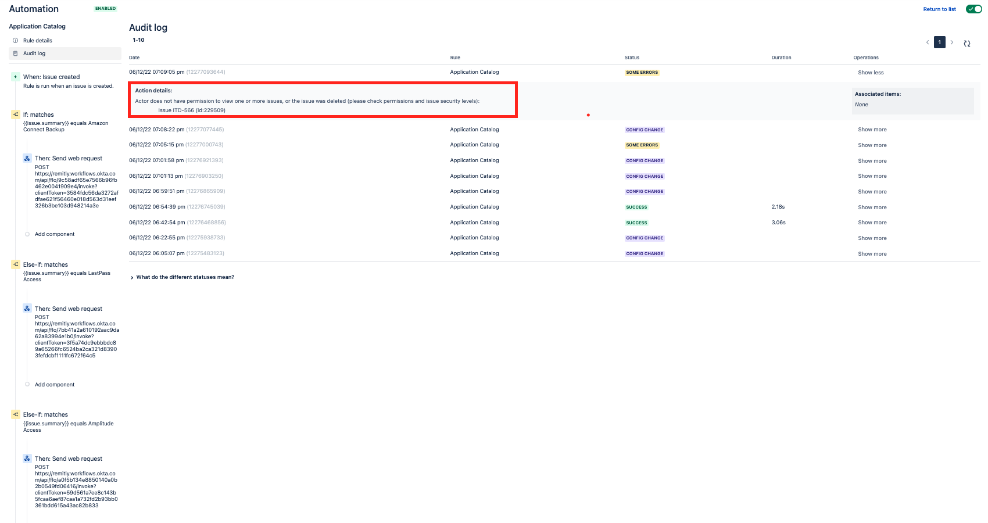Click the next page chevron in the pagination

pos(952,42)
